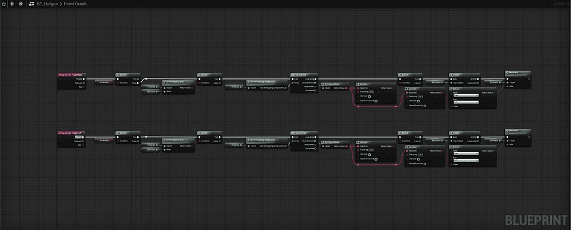The width and height of the screenshot is (571, 230).
Task: Click Substring field of second Contains, TriggerLeft graph
Action: [420, 155]
